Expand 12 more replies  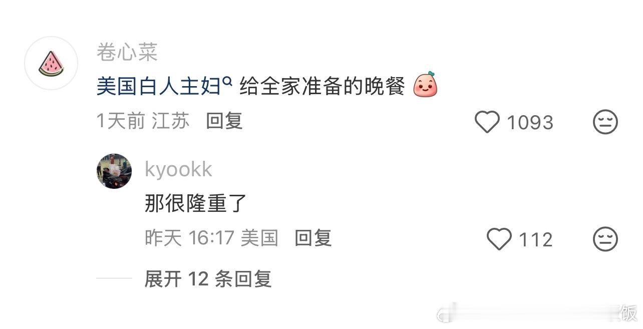[x=208, y=279]
